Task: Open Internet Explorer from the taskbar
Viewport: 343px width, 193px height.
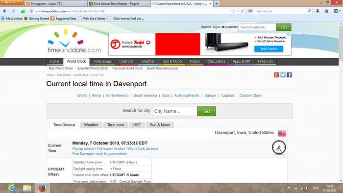Action: [x=11, y=188]
